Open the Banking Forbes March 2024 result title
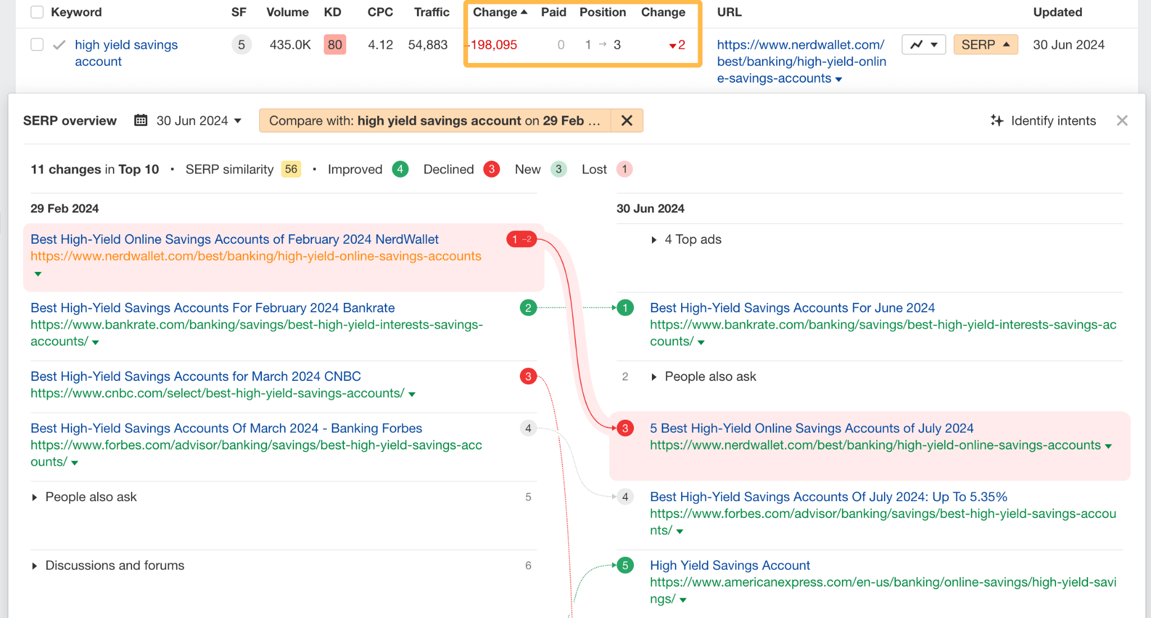This screenshot has height=618, width=1151. pos(226,428)
